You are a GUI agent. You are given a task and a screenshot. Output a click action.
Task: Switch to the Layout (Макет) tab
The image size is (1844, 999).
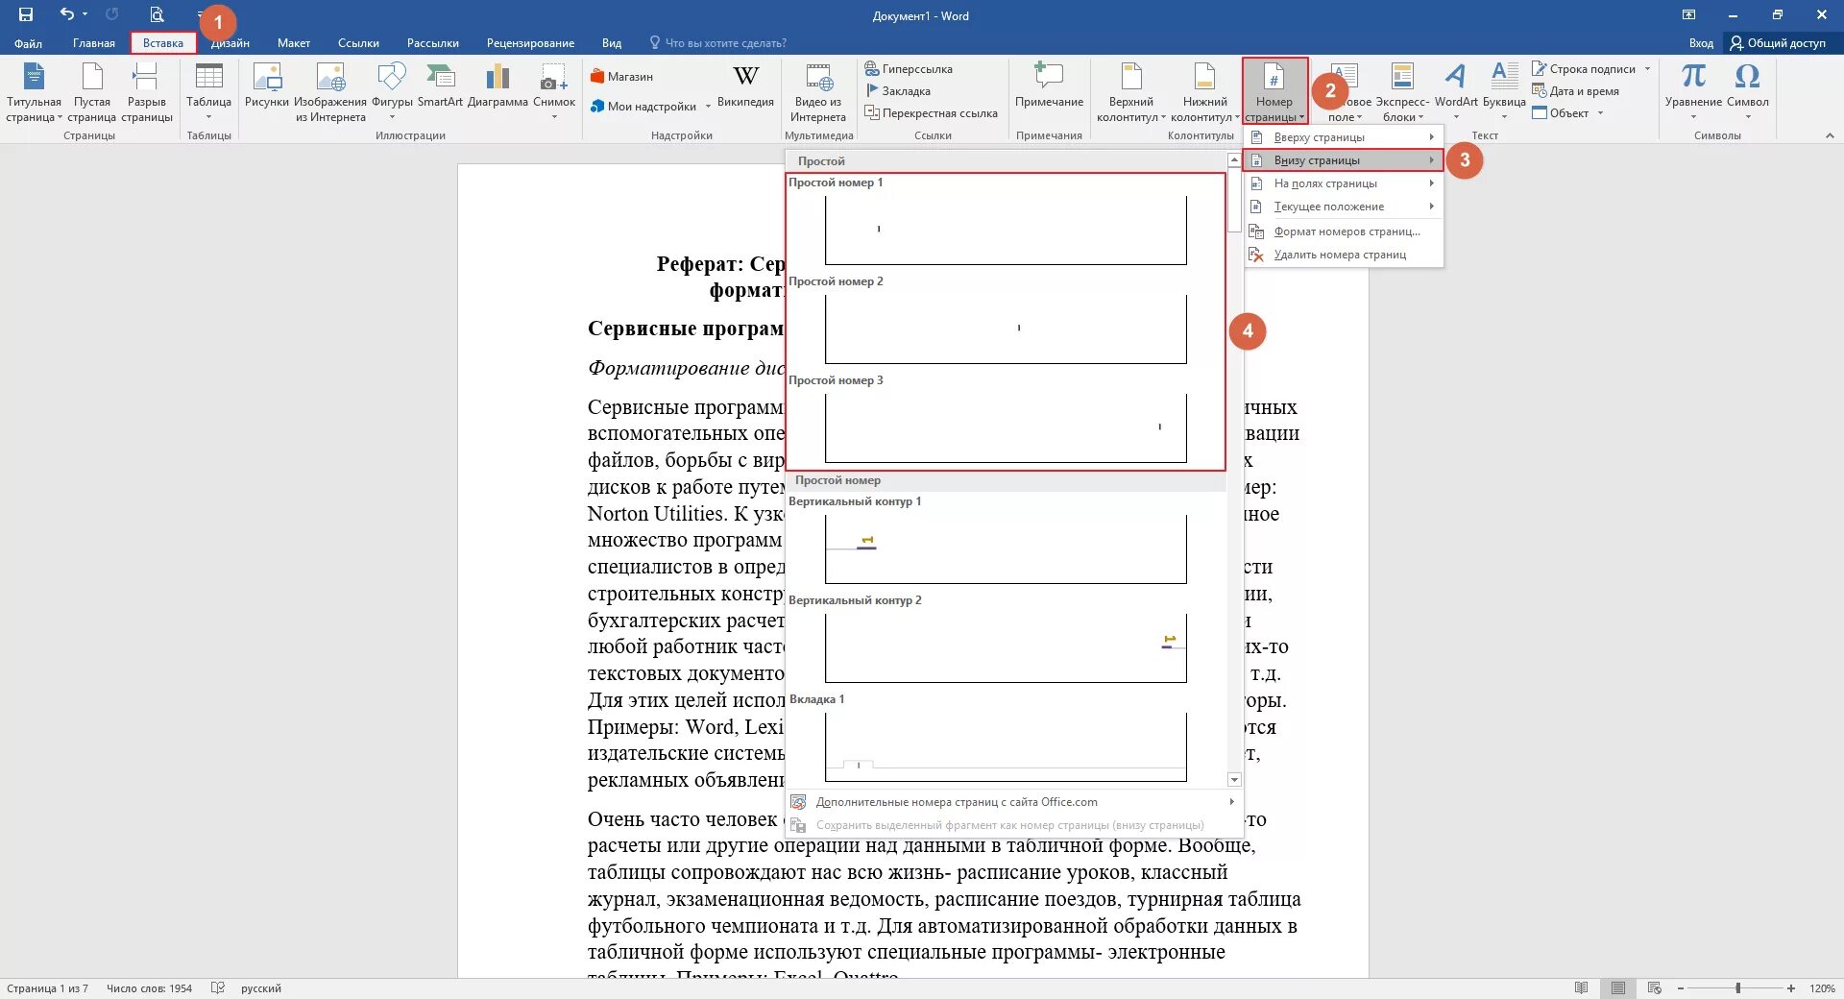[294, 43]
